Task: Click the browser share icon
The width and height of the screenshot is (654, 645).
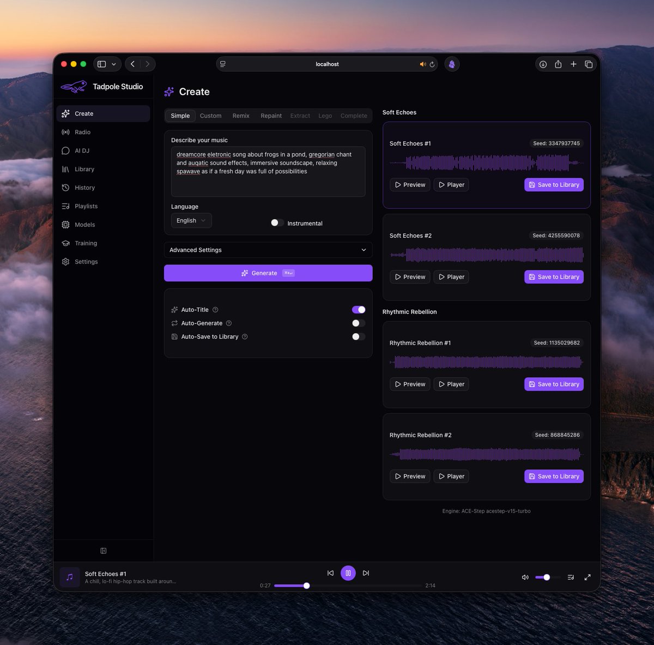Action: (x=558, y=64)
